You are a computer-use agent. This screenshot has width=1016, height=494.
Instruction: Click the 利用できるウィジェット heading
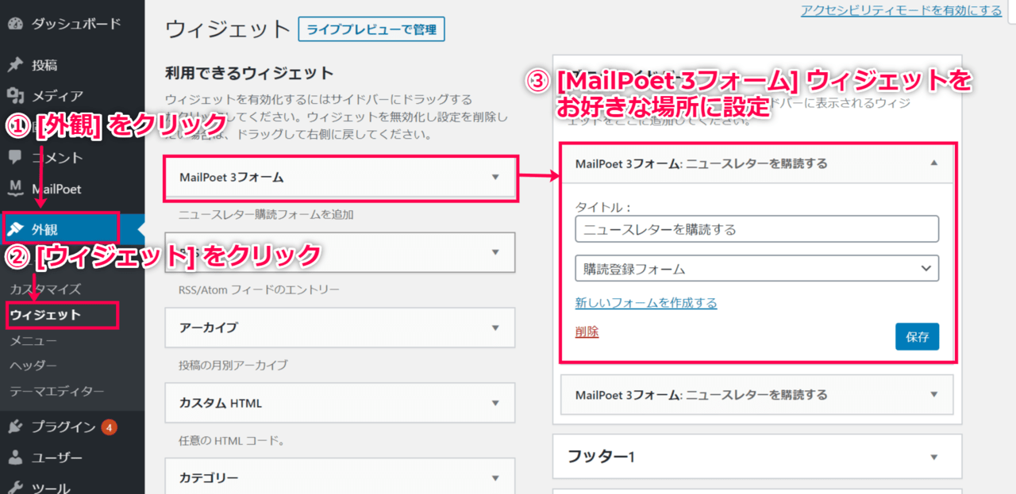[x=249, y=73]
